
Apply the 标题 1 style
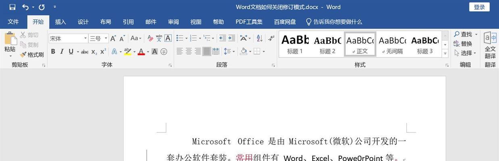click(295, 44)
